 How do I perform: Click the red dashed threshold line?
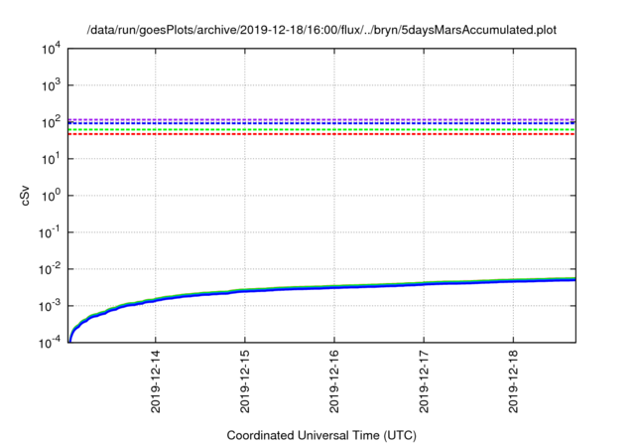[321, 134]
